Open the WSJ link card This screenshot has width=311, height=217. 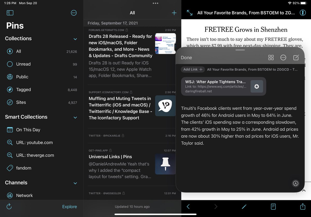click(x=223, y=86)
